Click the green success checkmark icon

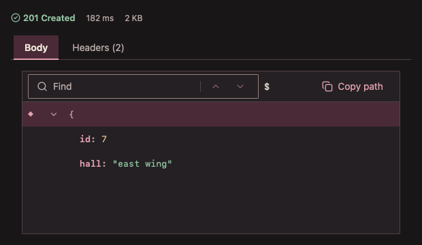16,18
